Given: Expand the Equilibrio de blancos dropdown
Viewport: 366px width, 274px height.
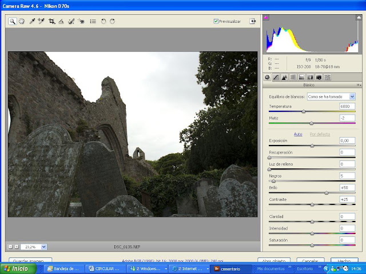Looking at the screenshot, I should click(x=352, y=96).
